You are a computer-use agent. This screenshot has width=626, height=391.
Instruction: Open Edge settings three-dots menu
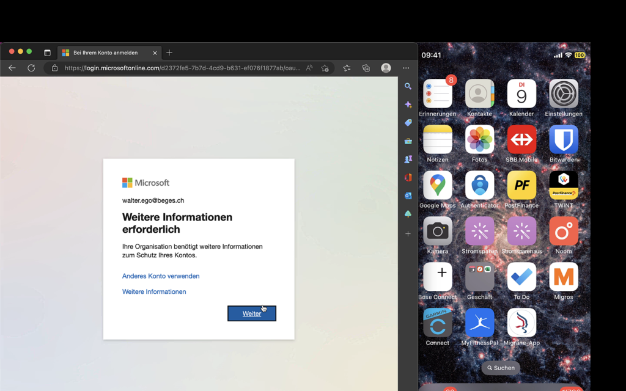click(x=406, y=68)
